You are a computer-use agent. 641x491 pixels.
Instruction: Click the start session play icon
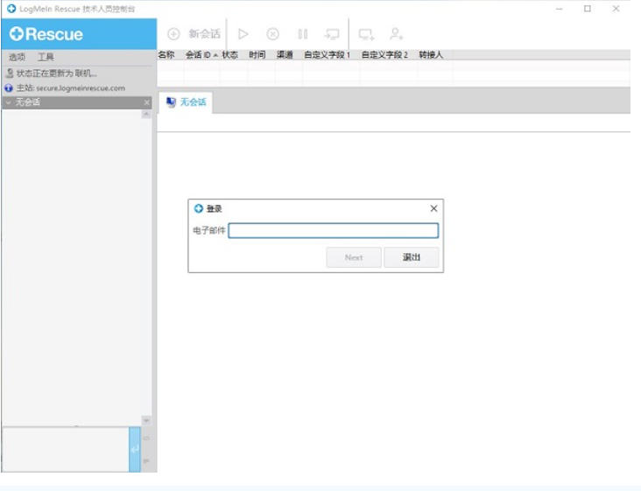point(243,34)
